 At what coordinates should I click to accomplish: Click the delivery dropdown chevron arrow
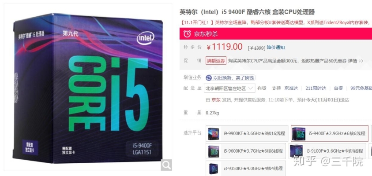click(251, 88)
